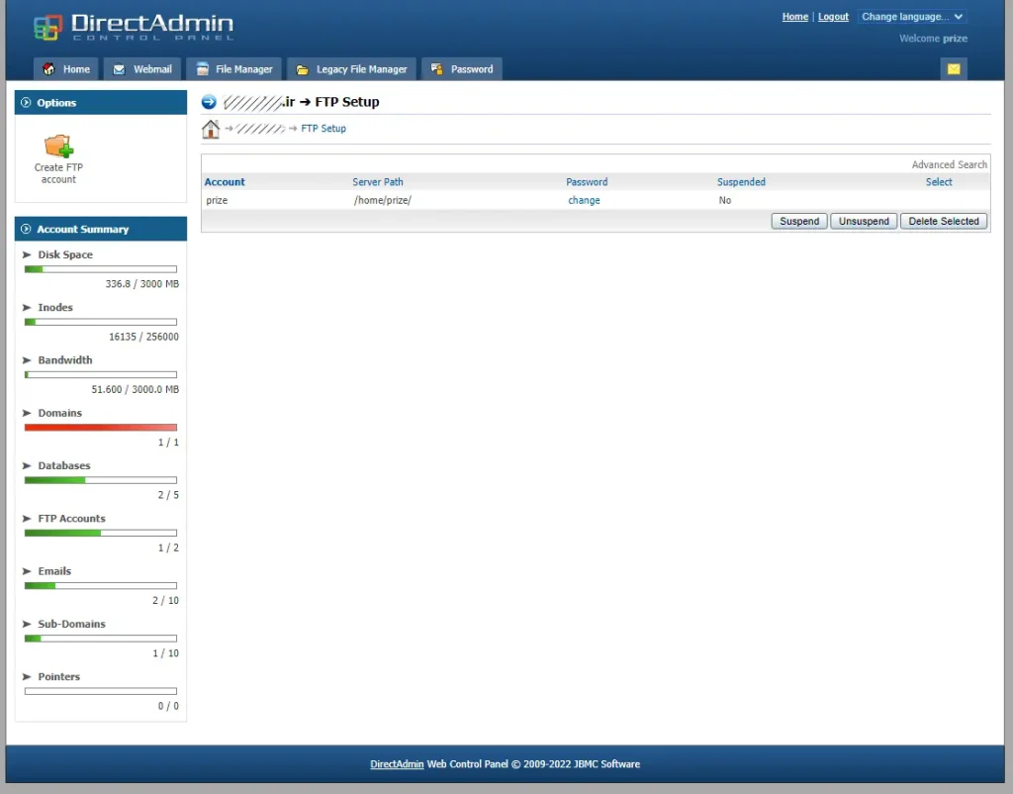The width and height of the screenshot is (1013, 794).
Task: Open the Change language dropdown
Action: (x=911, y=16)
